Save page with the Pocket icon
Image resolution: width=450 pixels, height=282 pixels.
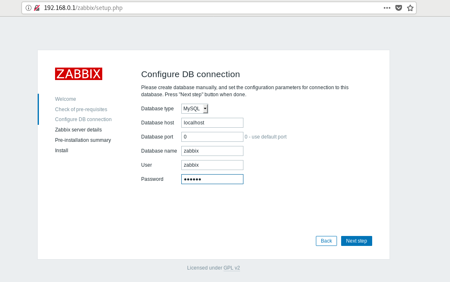(x=399, y=8)
